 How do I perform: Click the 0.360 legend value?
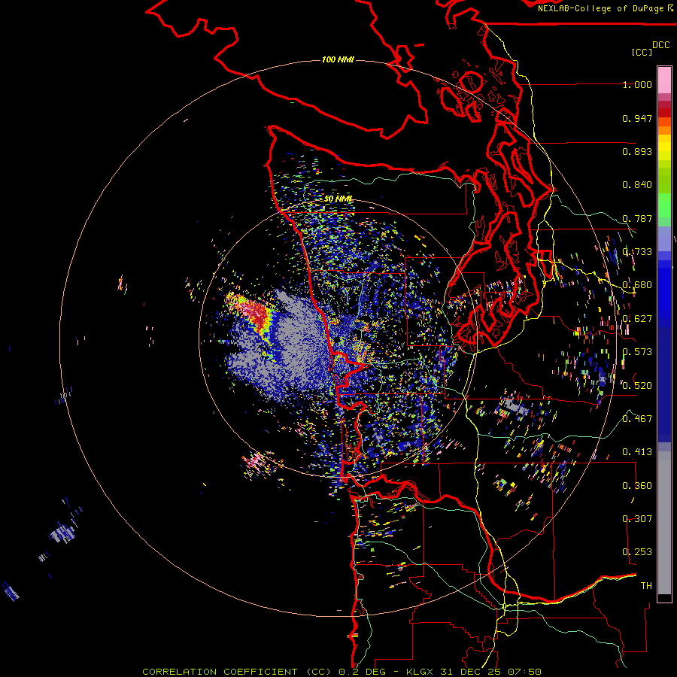[637, 486]
